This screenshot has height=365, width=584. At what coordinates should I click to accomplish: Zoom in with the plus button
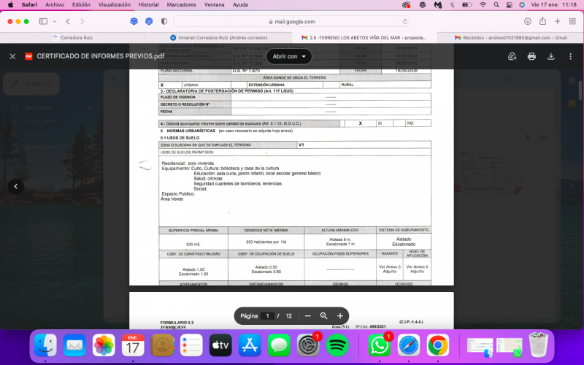(340, 316)
